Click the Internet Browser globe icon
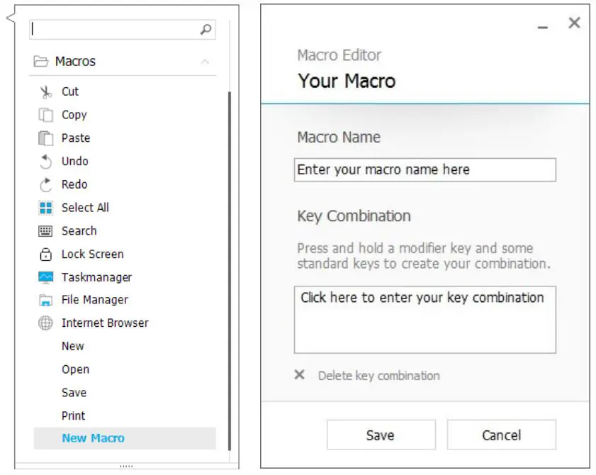 (46, 323)
